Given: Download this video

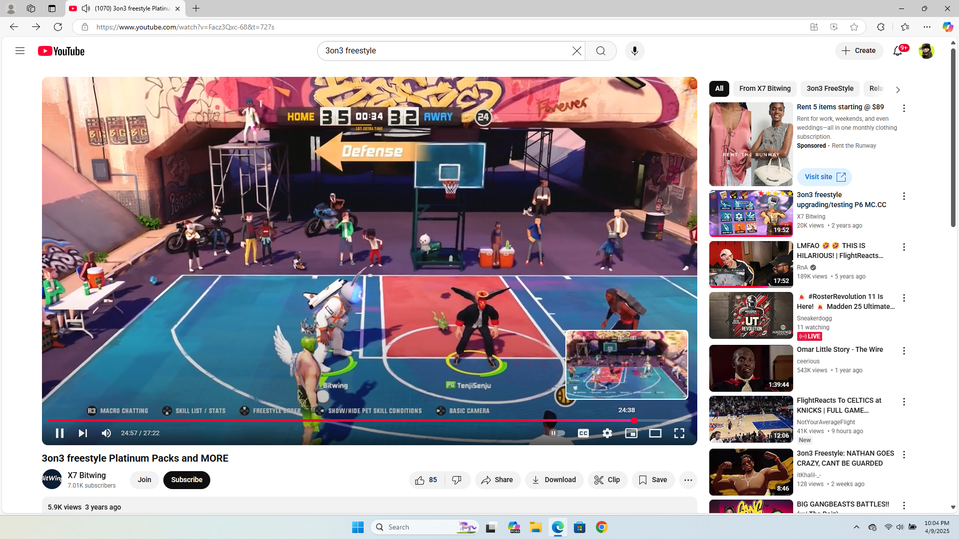Looking at the screenshot, I should (x=554, y=480).
